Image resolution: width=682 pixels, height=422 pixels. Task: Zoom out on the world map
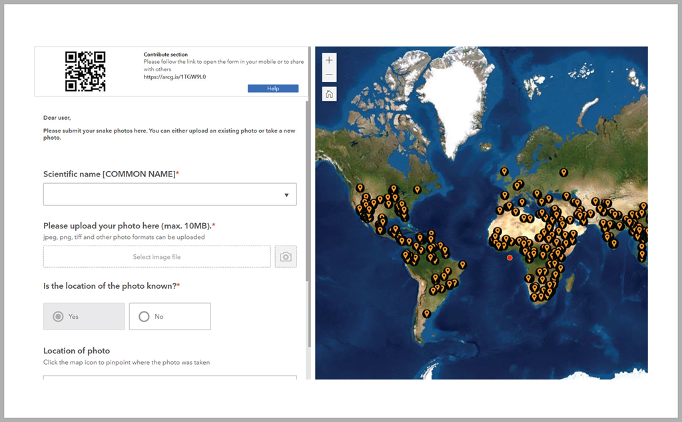[329, 75]
